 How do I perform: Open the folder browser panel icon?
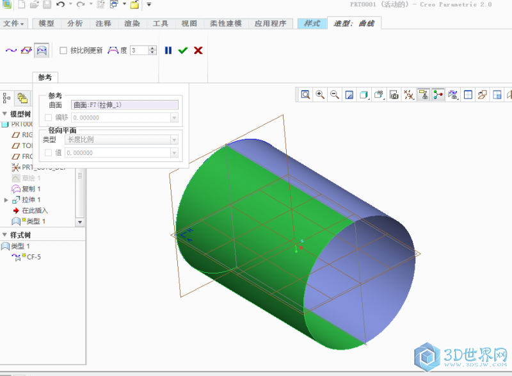tap(22, 97)
